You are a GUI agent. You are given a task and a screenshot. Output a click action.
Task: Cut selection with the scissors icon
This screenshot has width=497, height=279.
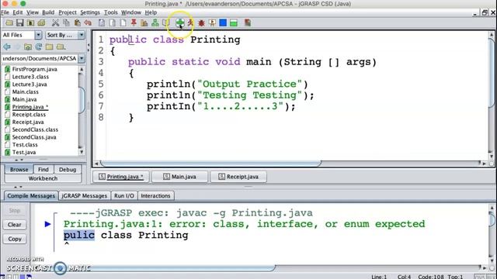55,22
